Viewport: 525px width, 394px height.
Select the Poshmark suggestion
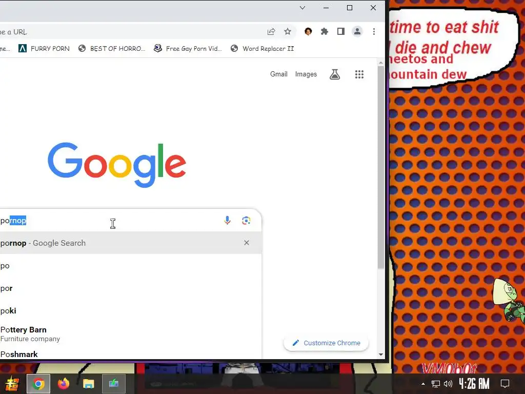tap(131, 354)
